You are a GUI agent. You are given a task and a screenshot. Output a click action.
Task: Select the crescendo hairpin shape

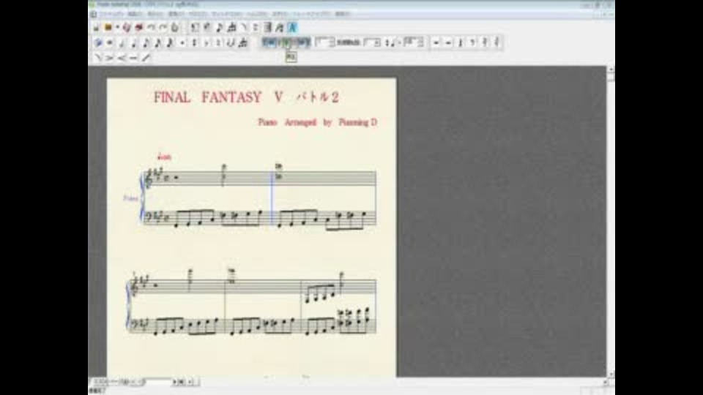122,58
